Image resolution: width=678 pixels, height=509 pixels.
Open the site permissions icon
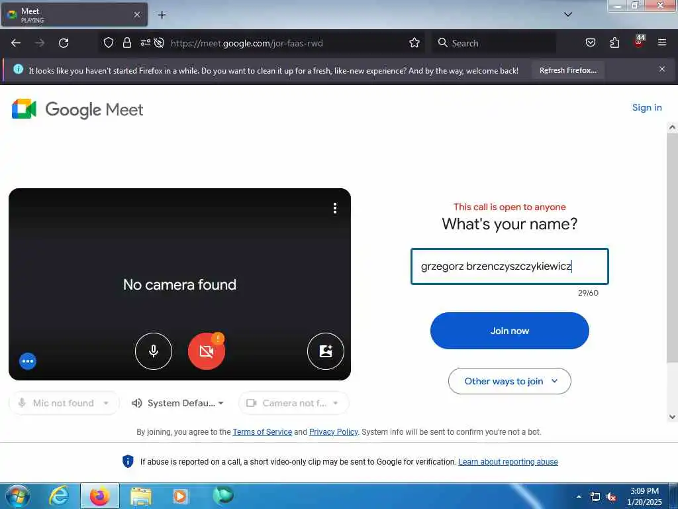145,42
